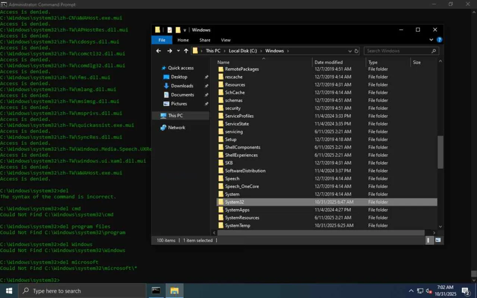Click the pin icon next to Desktop
Screen dimensions: 477x298
(206, 77)
